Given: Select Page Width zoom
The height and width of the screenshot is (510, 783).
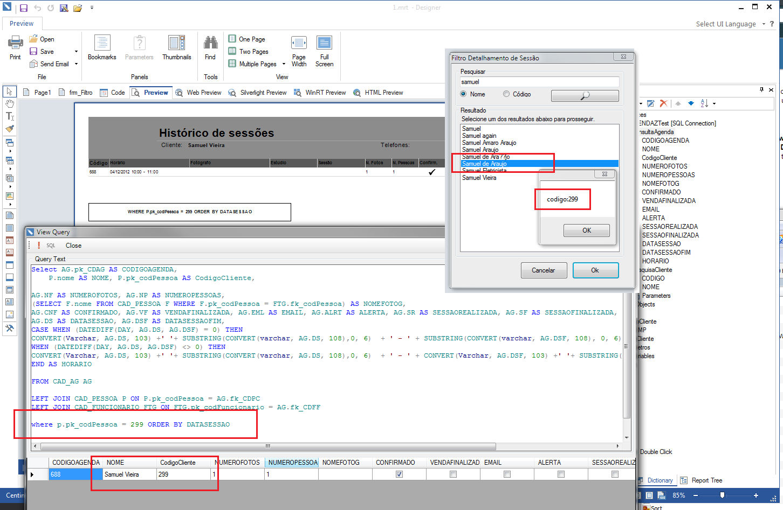Looking at the screenshot, I should pos(299,51).
